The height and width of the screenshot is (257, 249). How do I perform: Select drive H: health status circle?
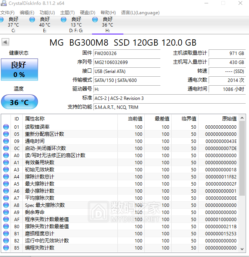point(95,19)
